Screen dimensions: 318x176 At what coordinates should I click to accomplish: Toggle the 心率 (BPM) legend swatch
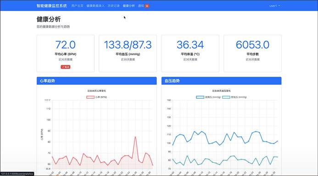[90, 97]
